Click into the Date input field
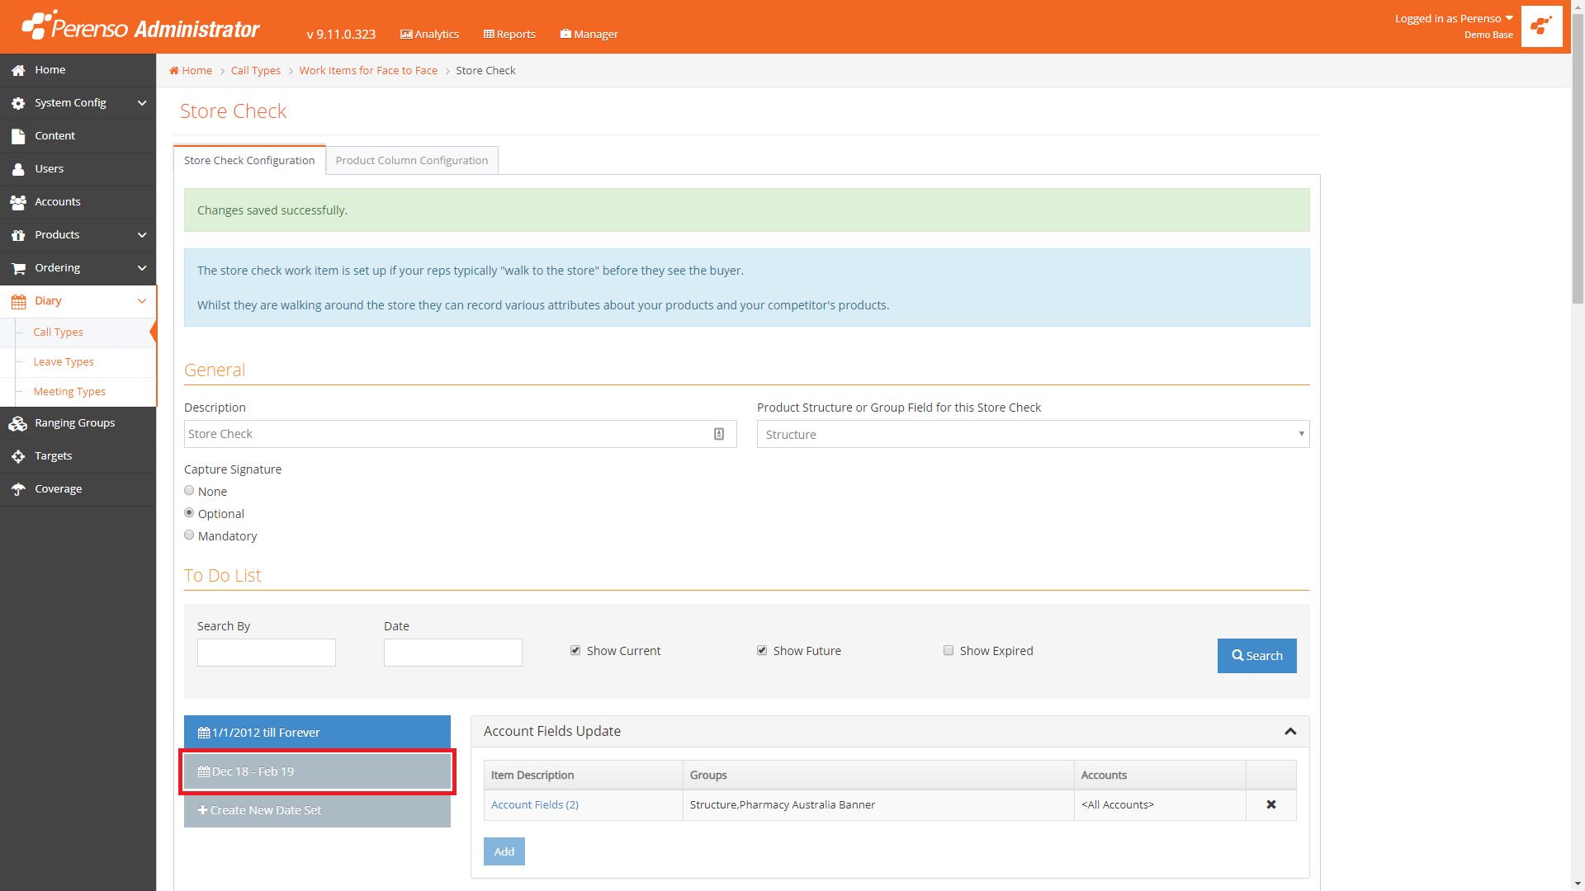 point(452,653)
